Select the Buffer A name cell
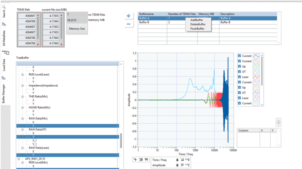302x169 pixels. click(152, 18)
